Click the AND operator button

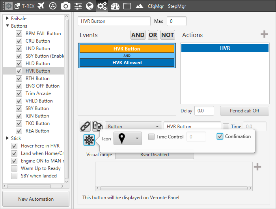[x=138, y=35]
